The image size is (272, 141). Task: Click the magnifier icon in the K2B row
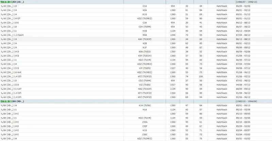(x=2, y=43)
